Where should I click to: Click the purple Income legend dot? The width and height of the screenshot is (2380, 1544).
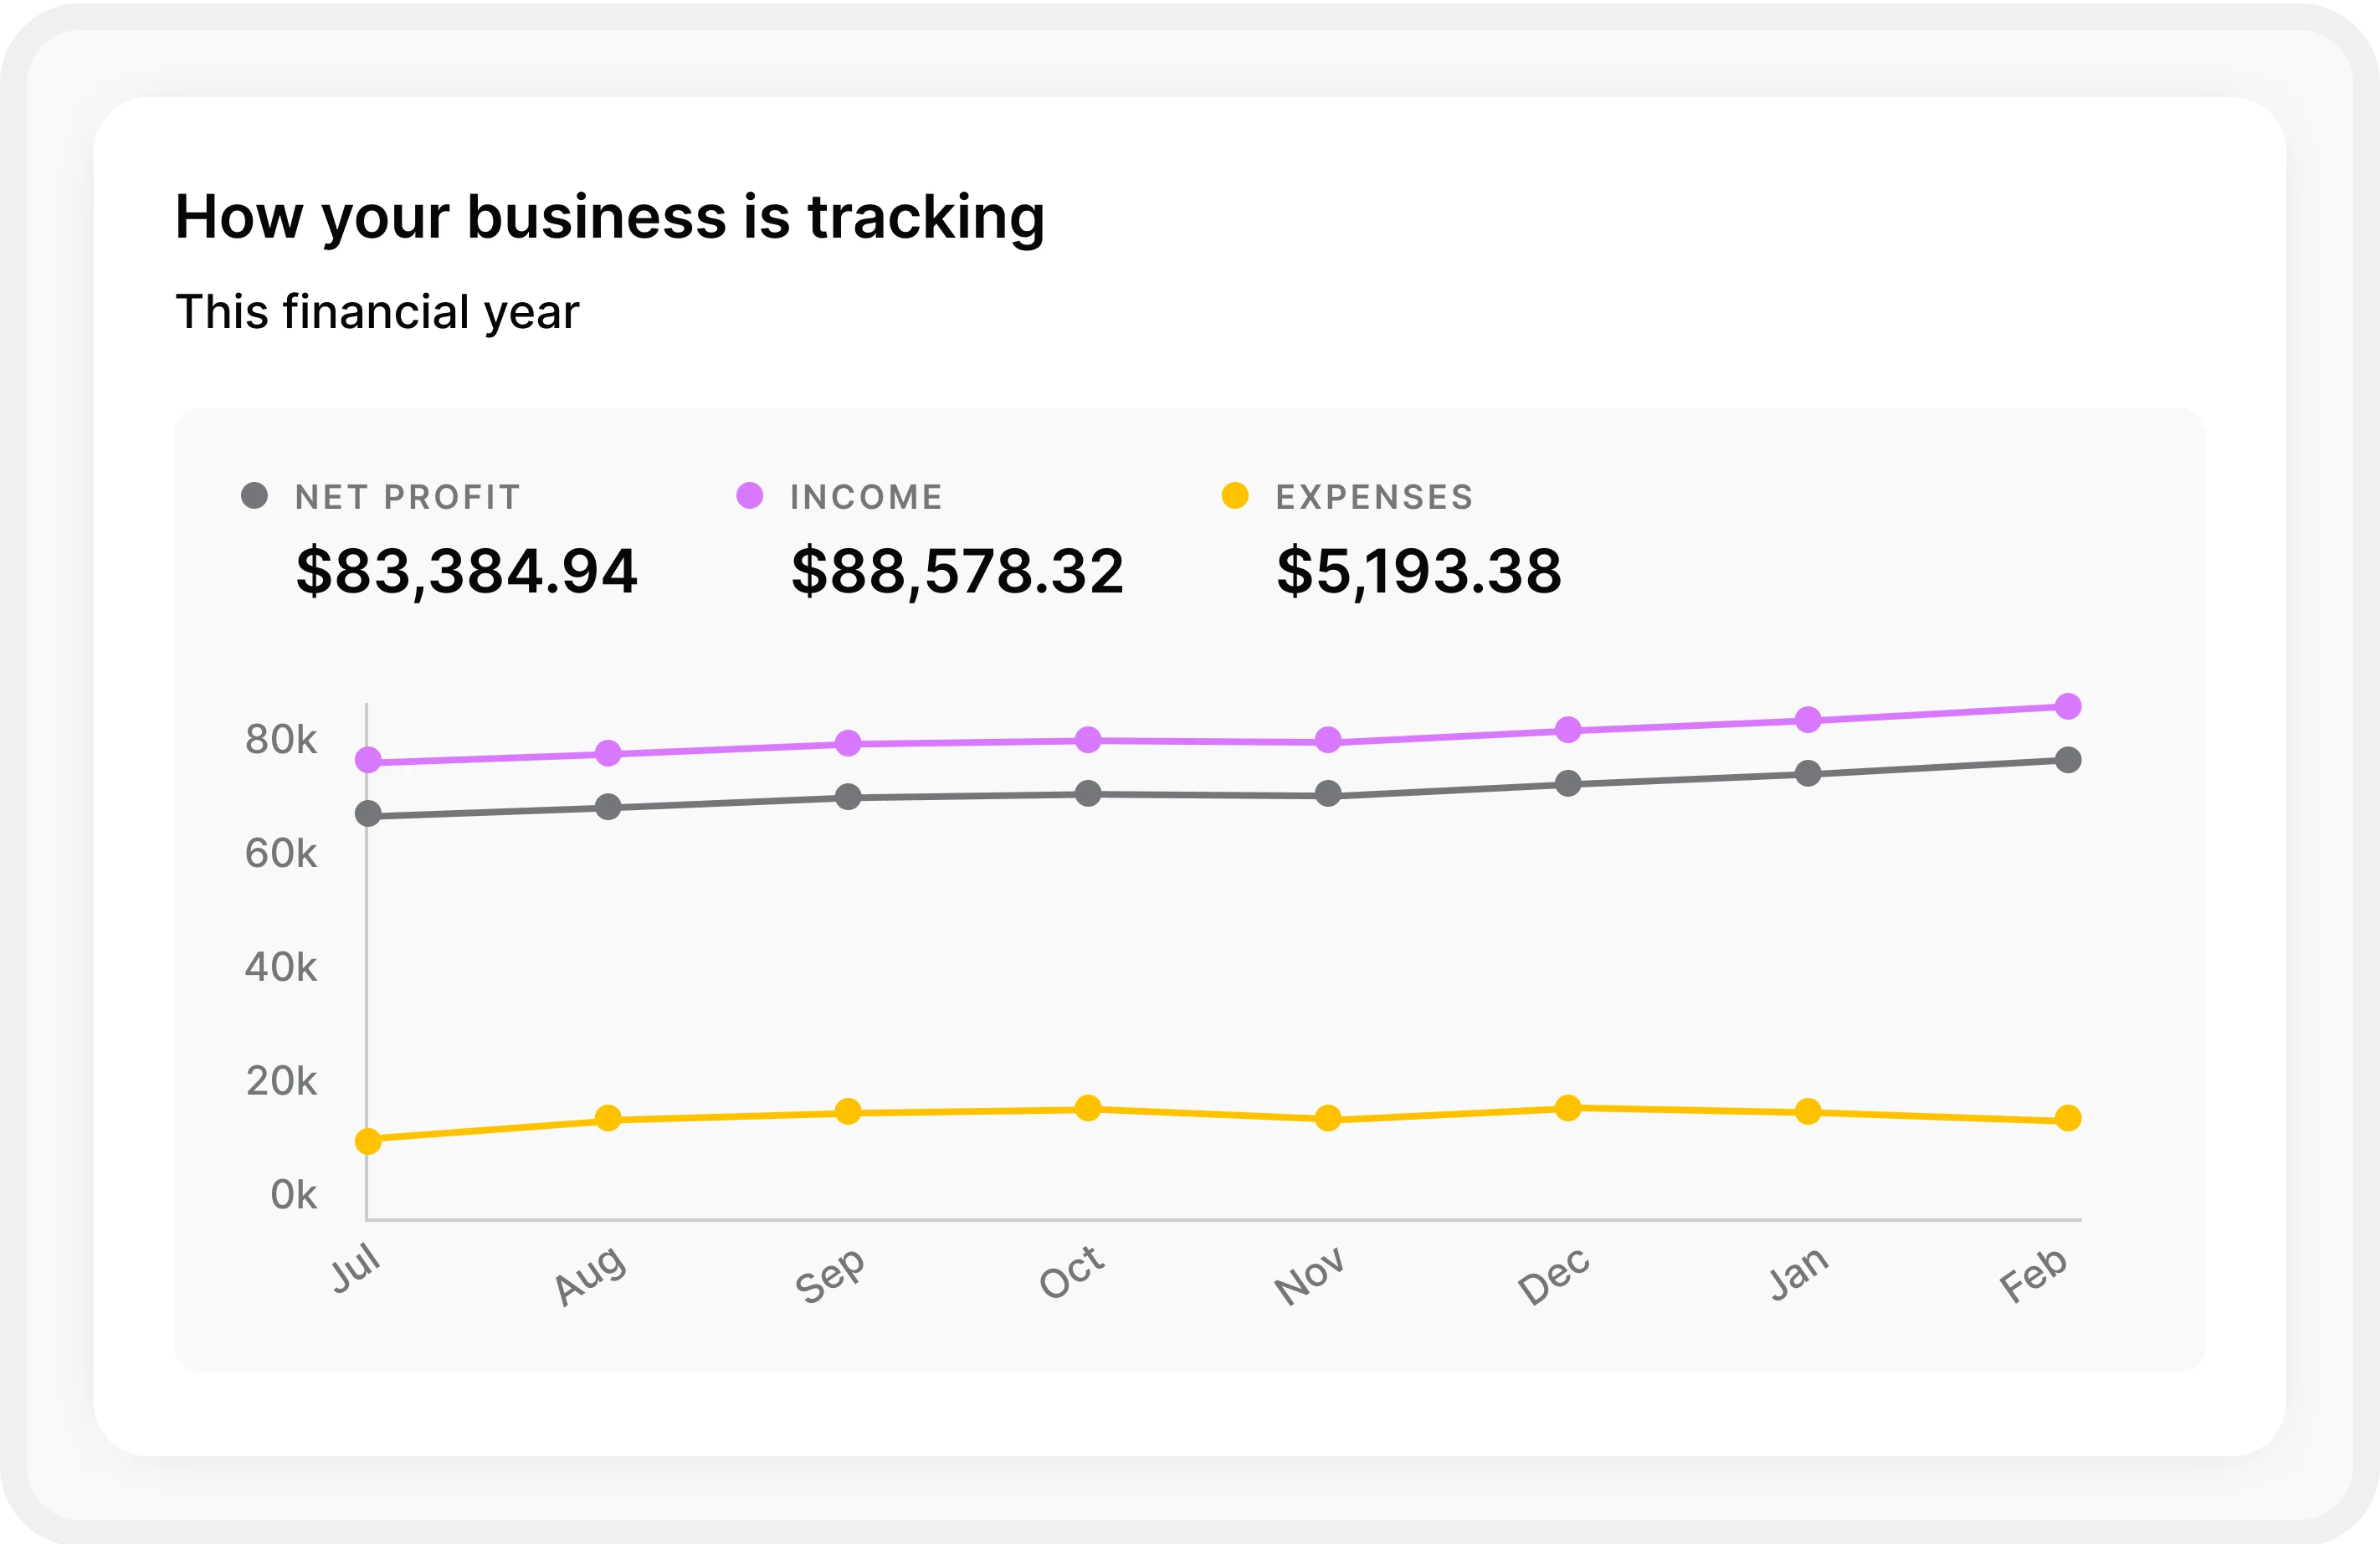pyautogui.click(x=749, y=495)
